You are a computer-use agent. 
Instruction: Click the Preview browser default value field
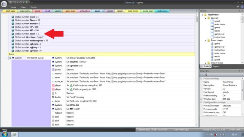(x=231, y=106)
